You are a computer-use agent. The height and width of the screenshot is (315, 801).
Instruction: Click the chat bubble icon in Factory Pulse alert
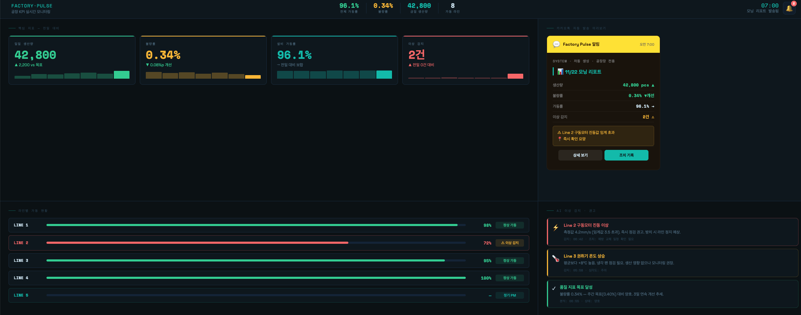tap(557, 44)
